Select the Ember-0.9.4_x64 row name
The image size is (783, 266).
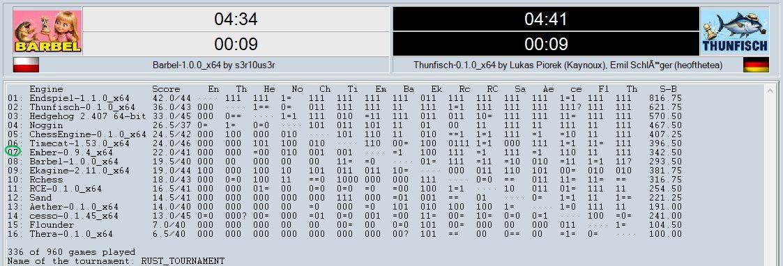[71, 152]
